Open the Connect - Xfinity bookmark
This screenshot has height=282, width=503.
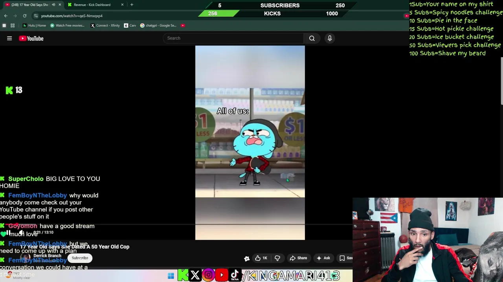coord(105,25)
